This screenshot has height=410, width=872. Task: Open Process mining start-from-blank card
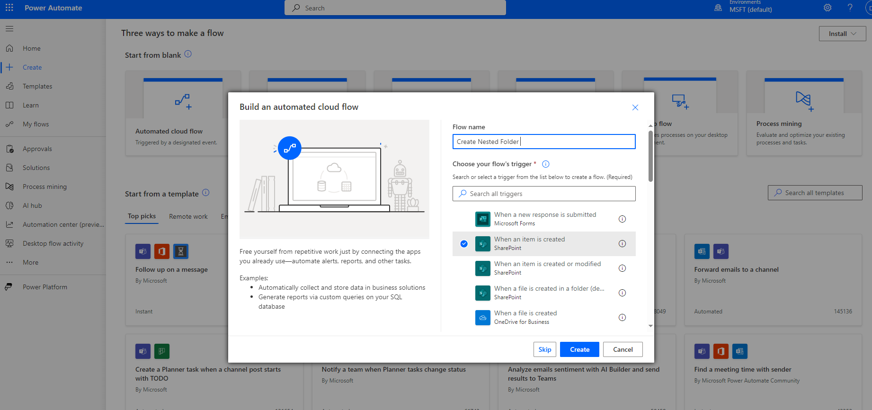(x=804, y=114)
